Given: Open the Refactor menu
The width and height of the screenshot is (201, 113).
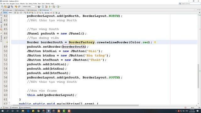Looking at the screenshot, I should pos(22,3).
